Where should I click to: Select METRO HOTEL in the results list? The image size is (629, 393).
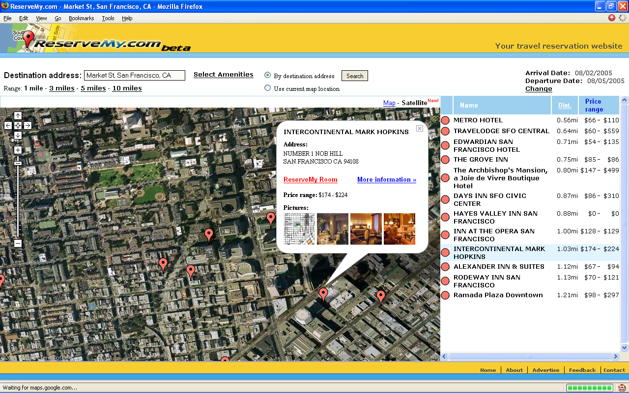[478, 120]
